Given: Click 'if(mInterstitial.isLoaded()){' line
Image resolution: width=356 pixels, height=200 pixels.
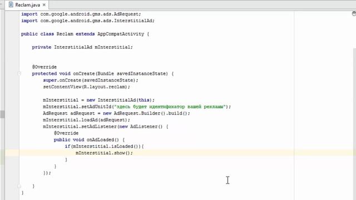Looking at the screenshot, I should [x=104, y=146].
